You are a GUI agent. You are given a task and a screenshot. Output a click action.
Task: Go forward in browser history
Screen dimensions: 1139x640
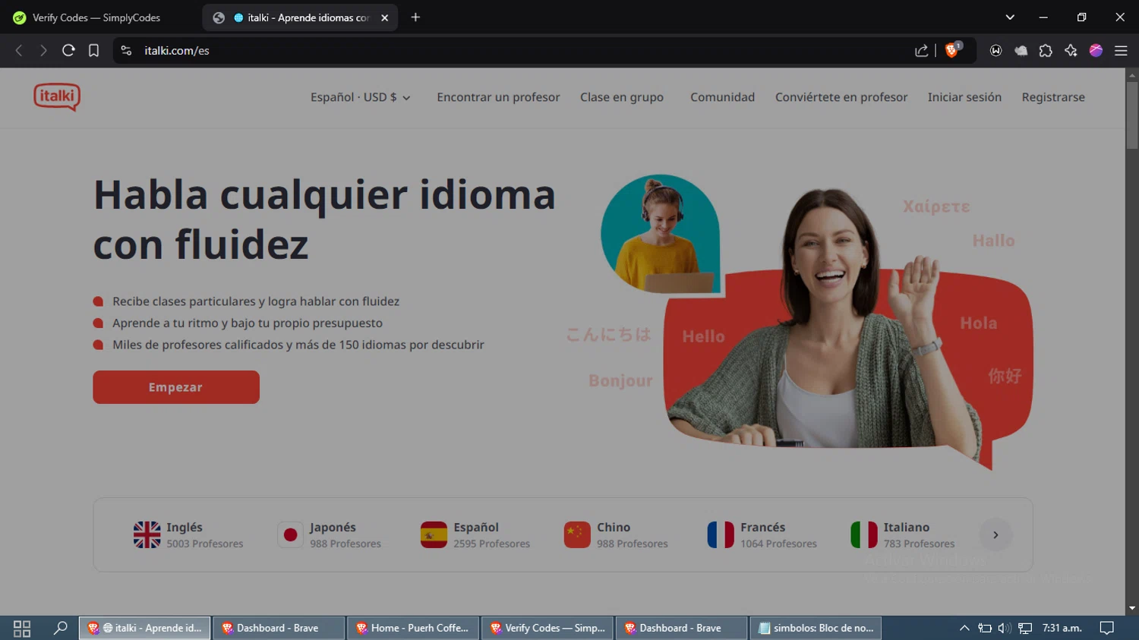coord(43,51)
